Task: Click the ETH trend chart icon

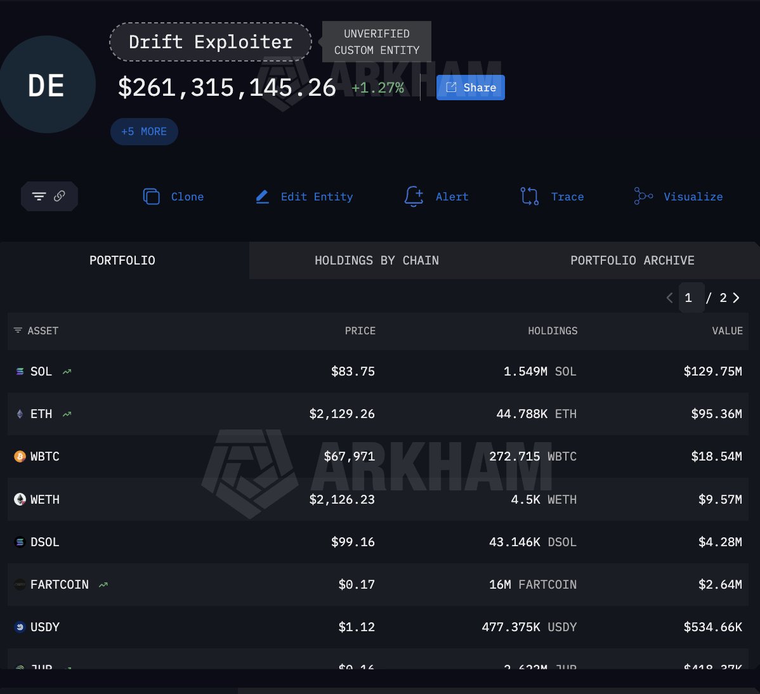Action: pos(67,414)
